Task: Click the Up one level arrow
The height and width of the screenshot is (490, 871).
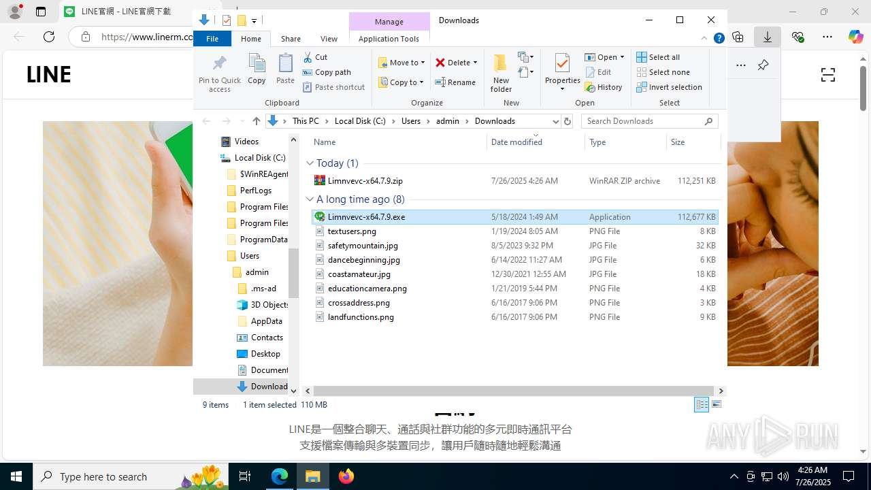Action: pos(256,121)
